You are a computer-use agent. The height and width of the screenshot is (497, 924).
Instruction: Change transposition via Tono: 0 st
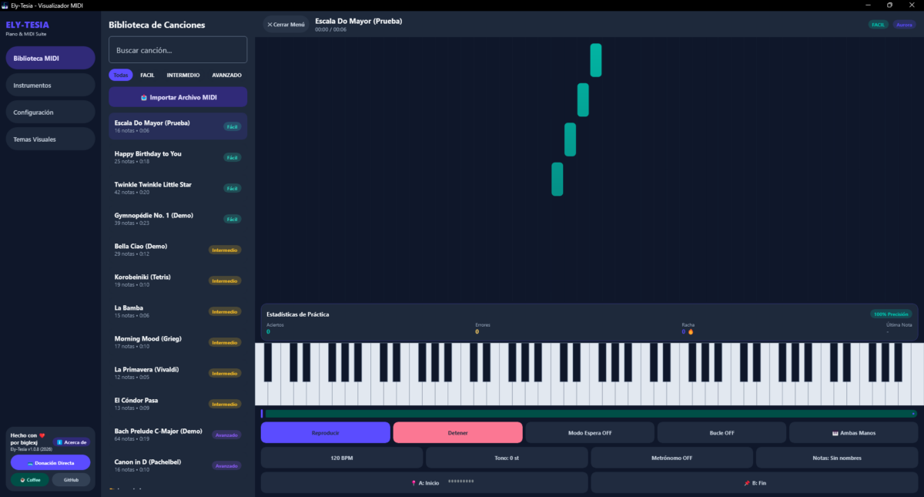(x=507, y=458)
